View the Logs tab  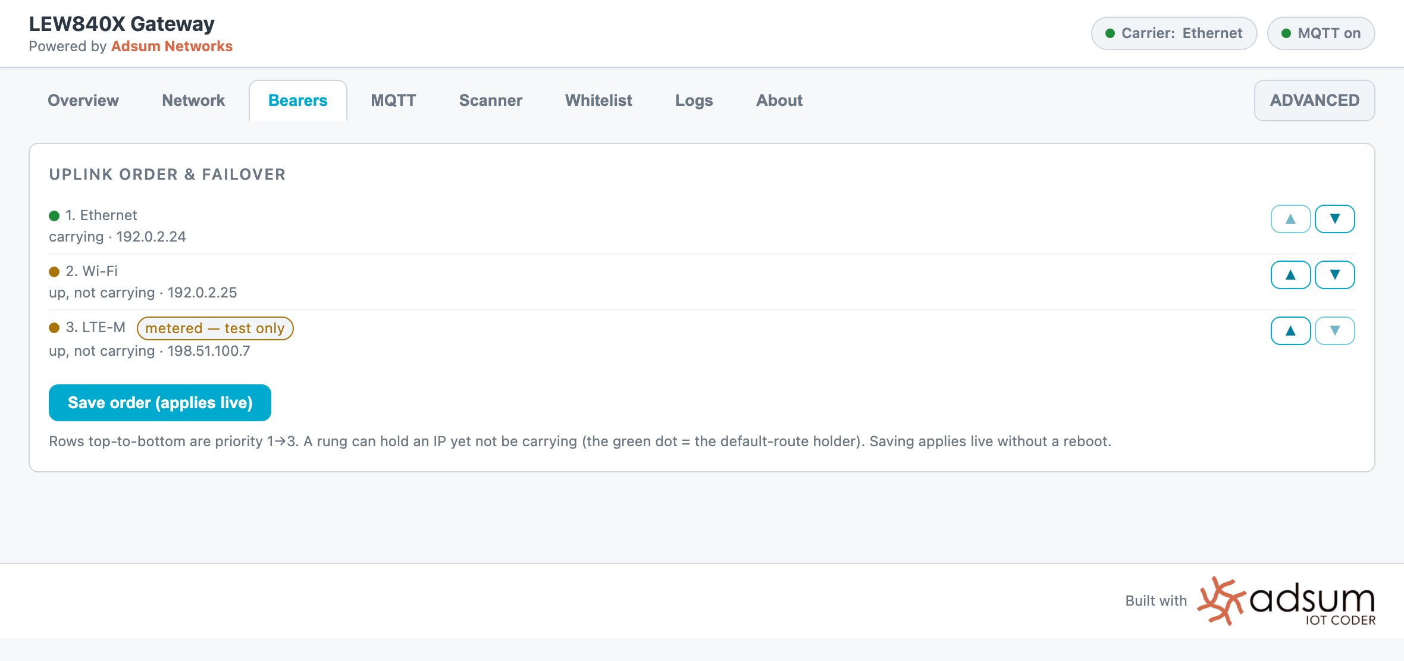(x=694, y=101)
